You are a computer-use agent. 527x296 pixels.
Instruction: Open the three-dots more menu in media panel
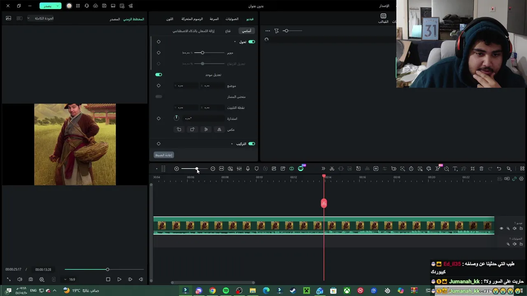pyautogui.click(x=268, y=31)
